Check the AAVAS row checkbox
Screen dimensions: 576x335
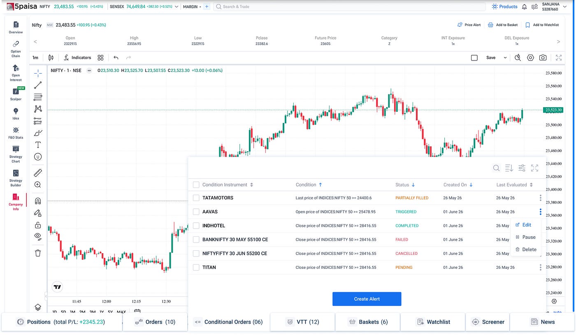[x=196, y=212]
